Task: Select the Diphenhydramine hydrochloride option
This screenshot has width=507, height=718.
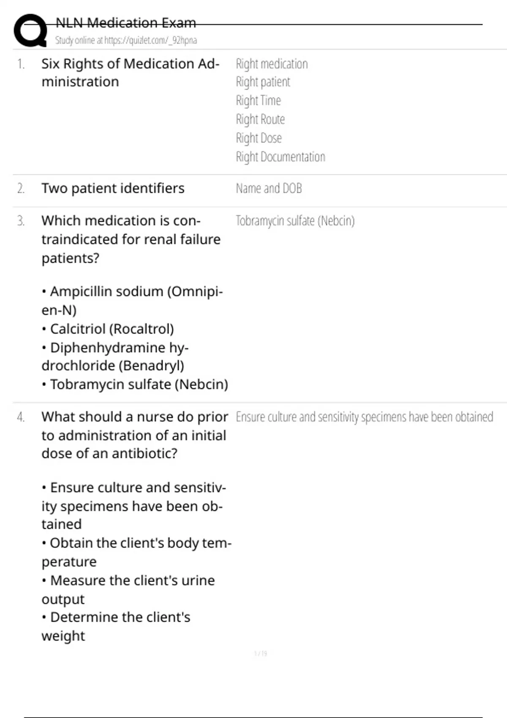Action: pos(115,356)
